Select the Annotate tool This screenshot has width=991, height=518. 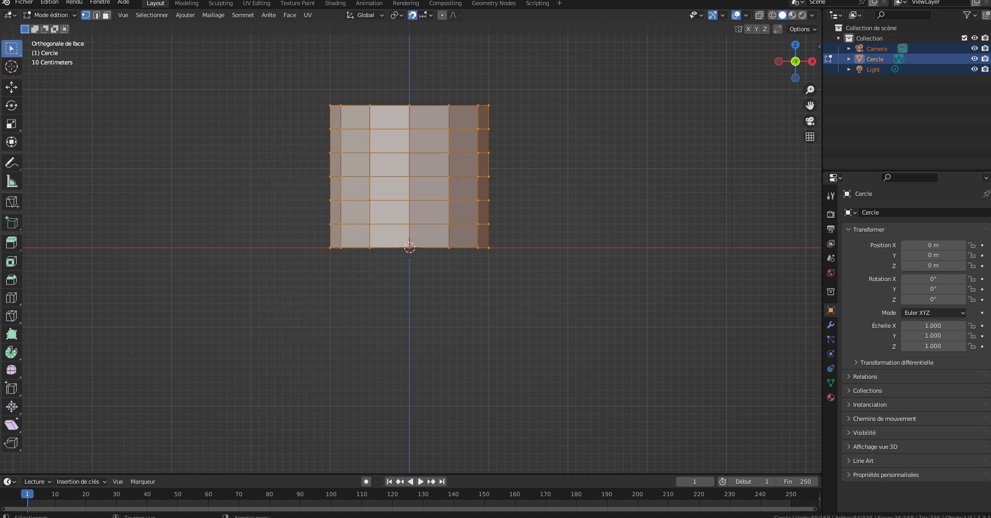[x=11, y=163]
